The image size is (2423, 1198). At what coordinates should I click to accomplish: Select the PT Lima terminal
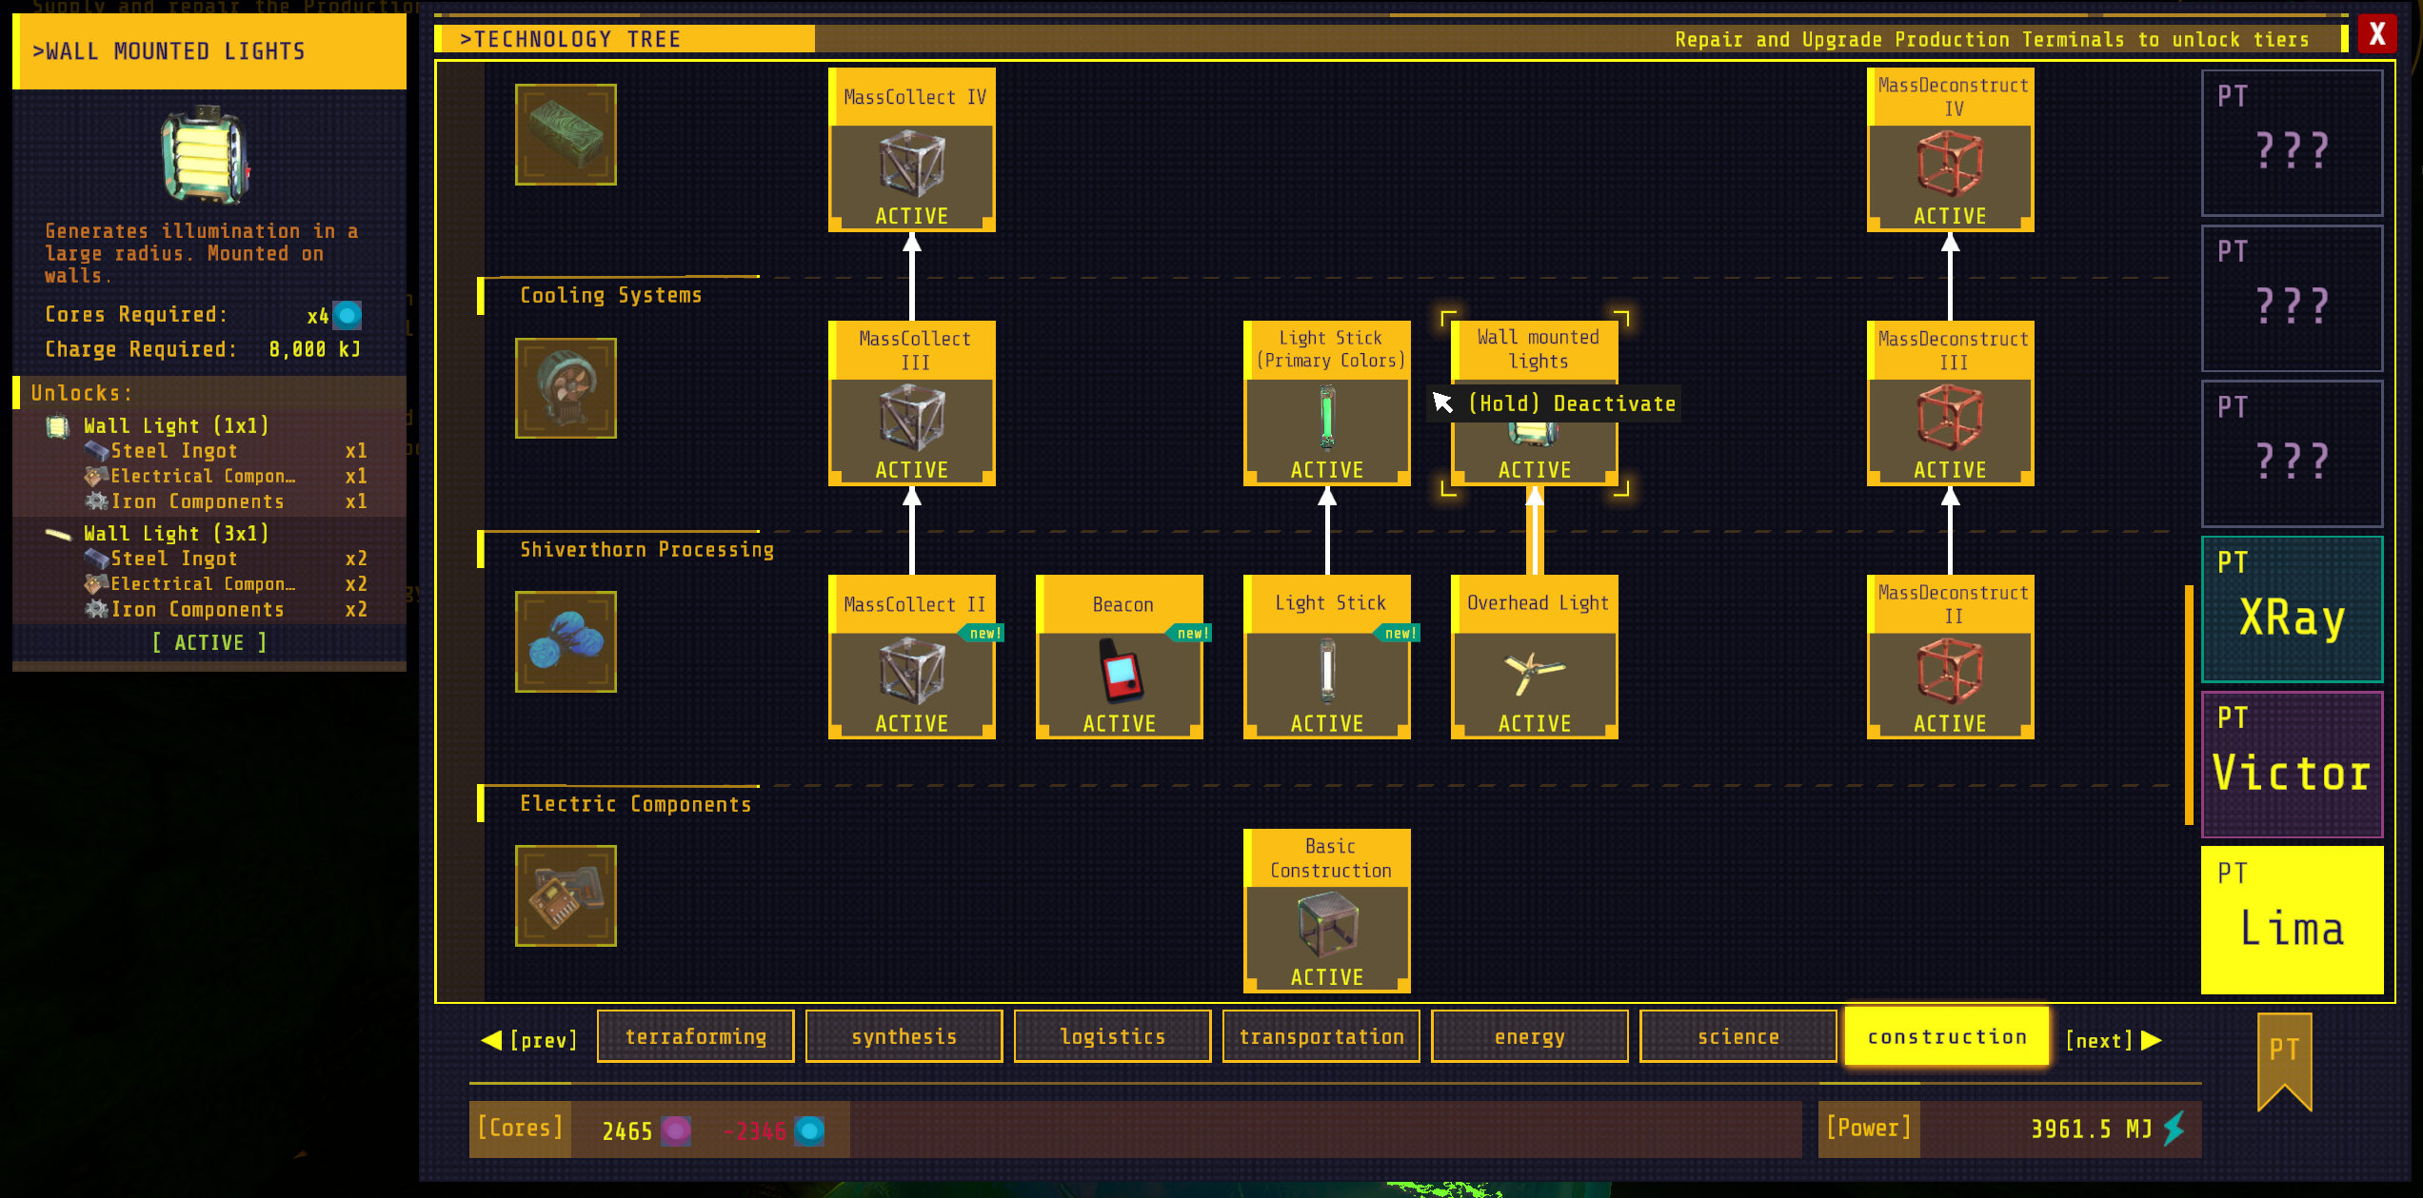pos(2292,916)
